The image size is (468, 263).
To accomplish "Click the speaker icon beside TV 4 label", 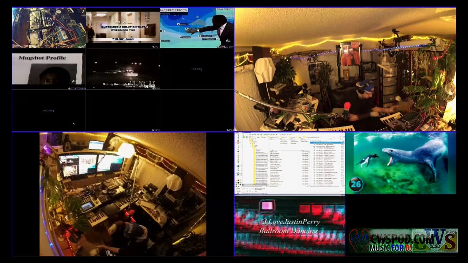I will [153, 130].
